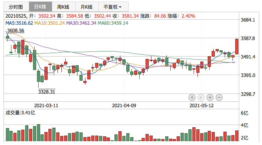Open the 月K线 tab

(87, 7)
